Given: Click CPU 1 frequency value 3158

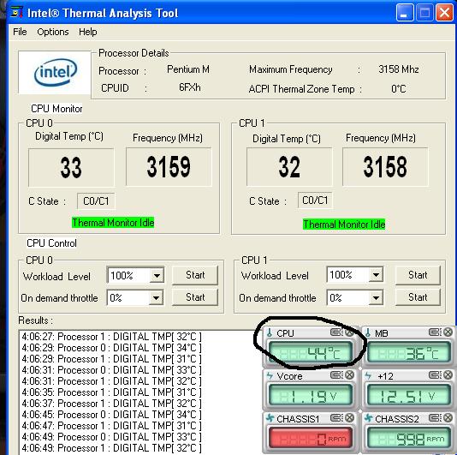Looking at the screenshot, I should click(x=385, y=166).
